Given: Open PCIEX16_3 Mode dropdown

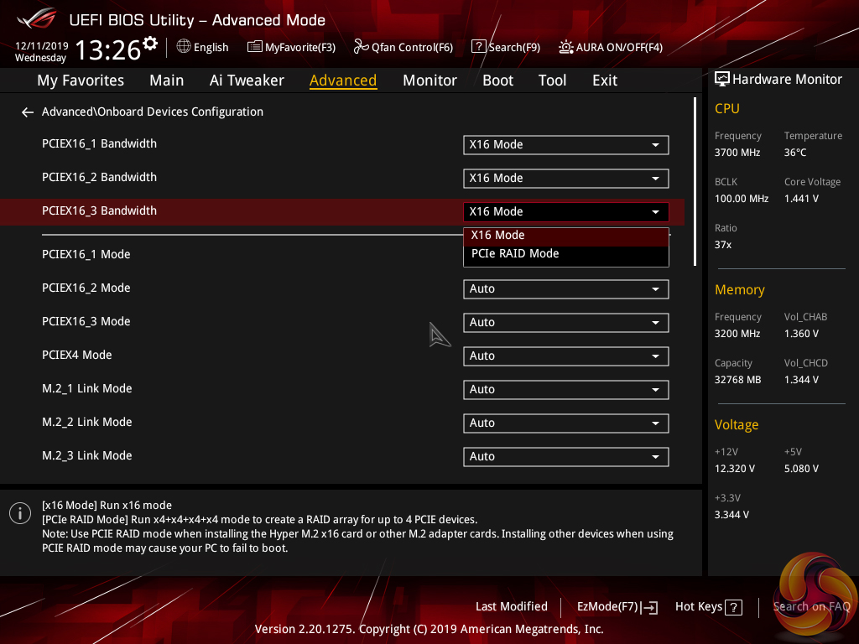Looking at the screenshot, I should point(566,323).
